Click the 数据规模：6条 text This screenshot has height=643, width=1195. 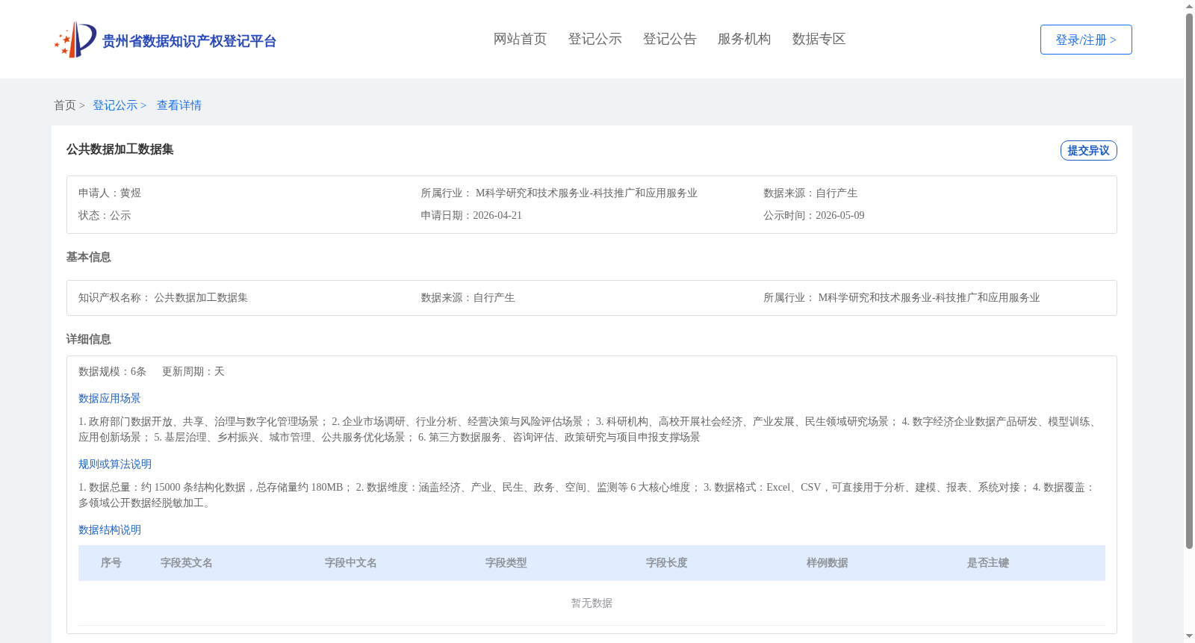113,371
